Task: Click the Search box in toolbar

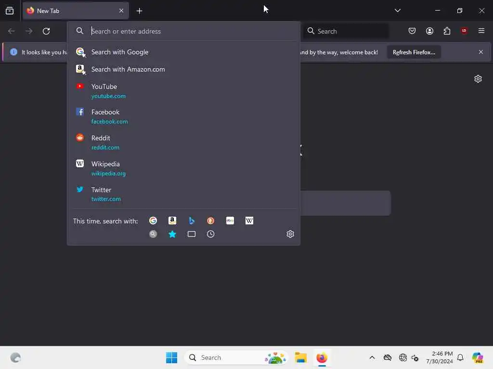Action: tap(346, 31)
